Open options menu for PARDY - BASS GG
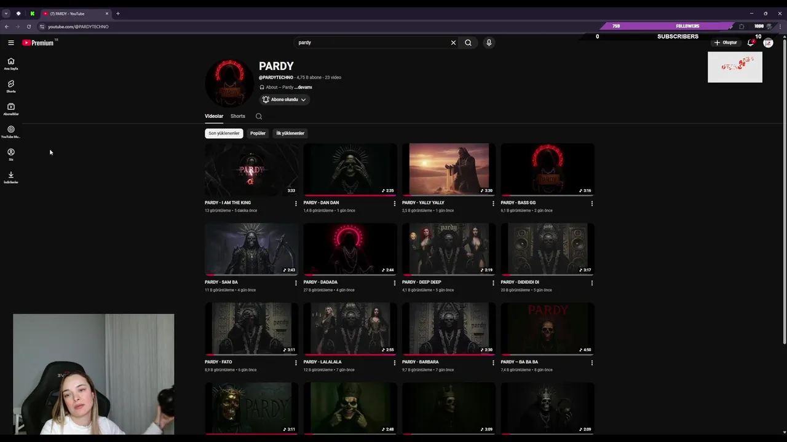The image size is (787, 442). [592, 203]
